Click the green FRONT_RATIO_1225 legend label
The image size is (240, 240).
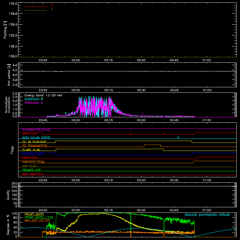39,217
